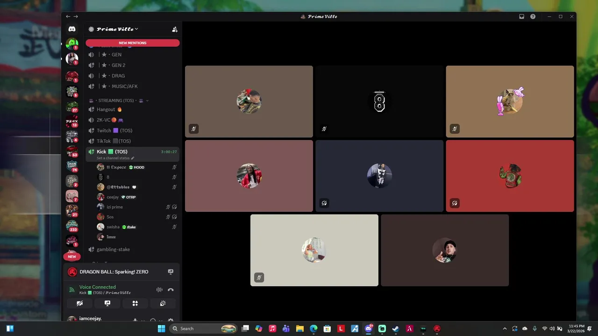Open the Discord inbox icon in title bar
The image size is (598, 336).
pyautogui.click(x=521, y=16)
